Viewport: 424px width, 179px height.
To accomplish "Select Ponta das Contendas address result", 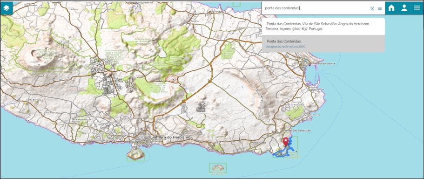I will (323, 26).
